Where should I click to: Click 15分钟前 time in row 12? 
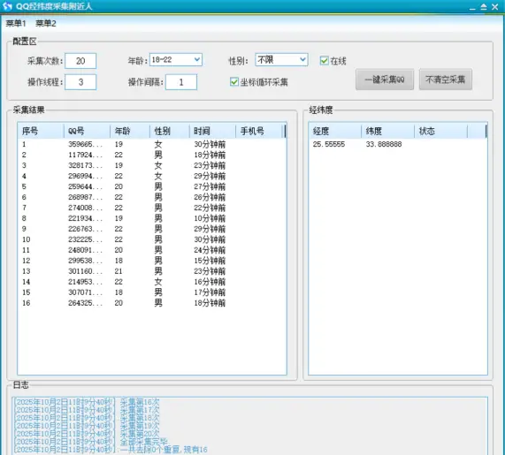(210, 261)
